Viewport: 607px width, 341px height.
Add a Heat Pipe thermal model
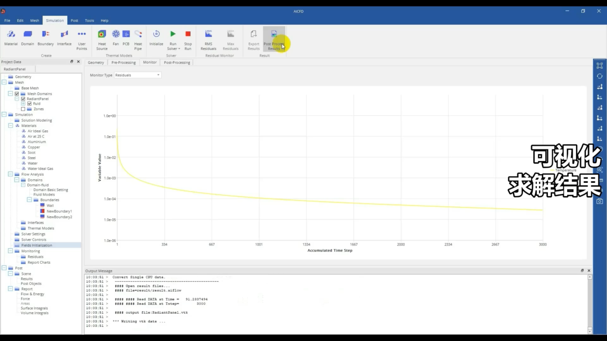(x=138, y=40)
